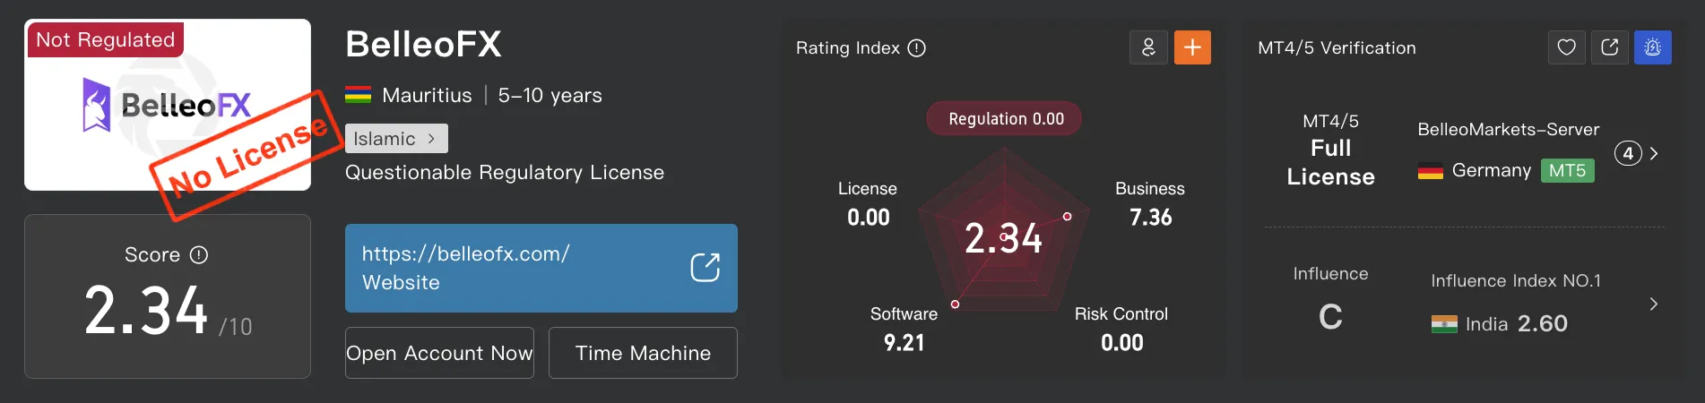Click the India 2.60 value

(x=1542, y=323)
